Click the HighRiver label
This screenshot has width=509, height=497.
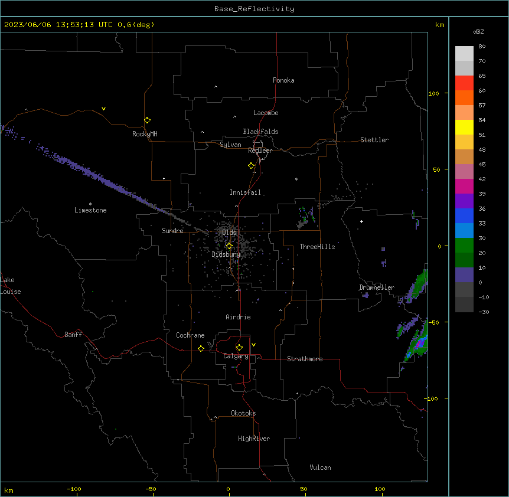[x=254, y=439]
